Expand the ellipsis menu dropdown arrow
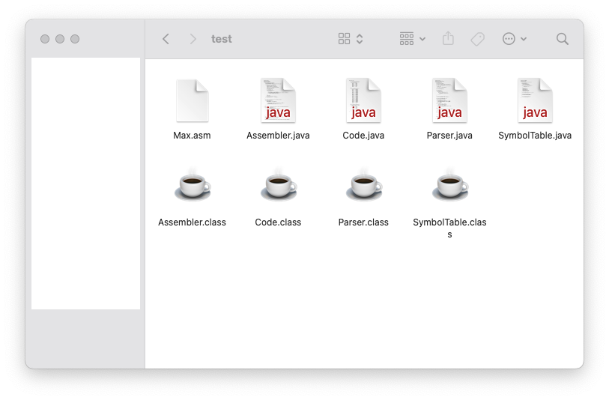The image size is (609, 400). pyautogui.click(x=524, y=39)
